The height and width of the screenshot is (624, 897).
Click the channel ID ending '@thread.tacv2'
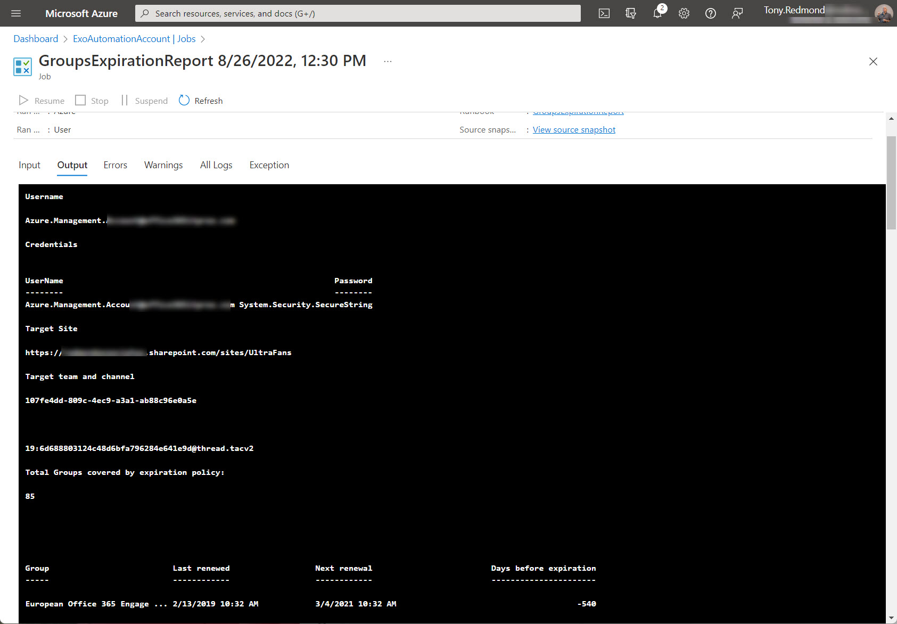pos(139,448)
